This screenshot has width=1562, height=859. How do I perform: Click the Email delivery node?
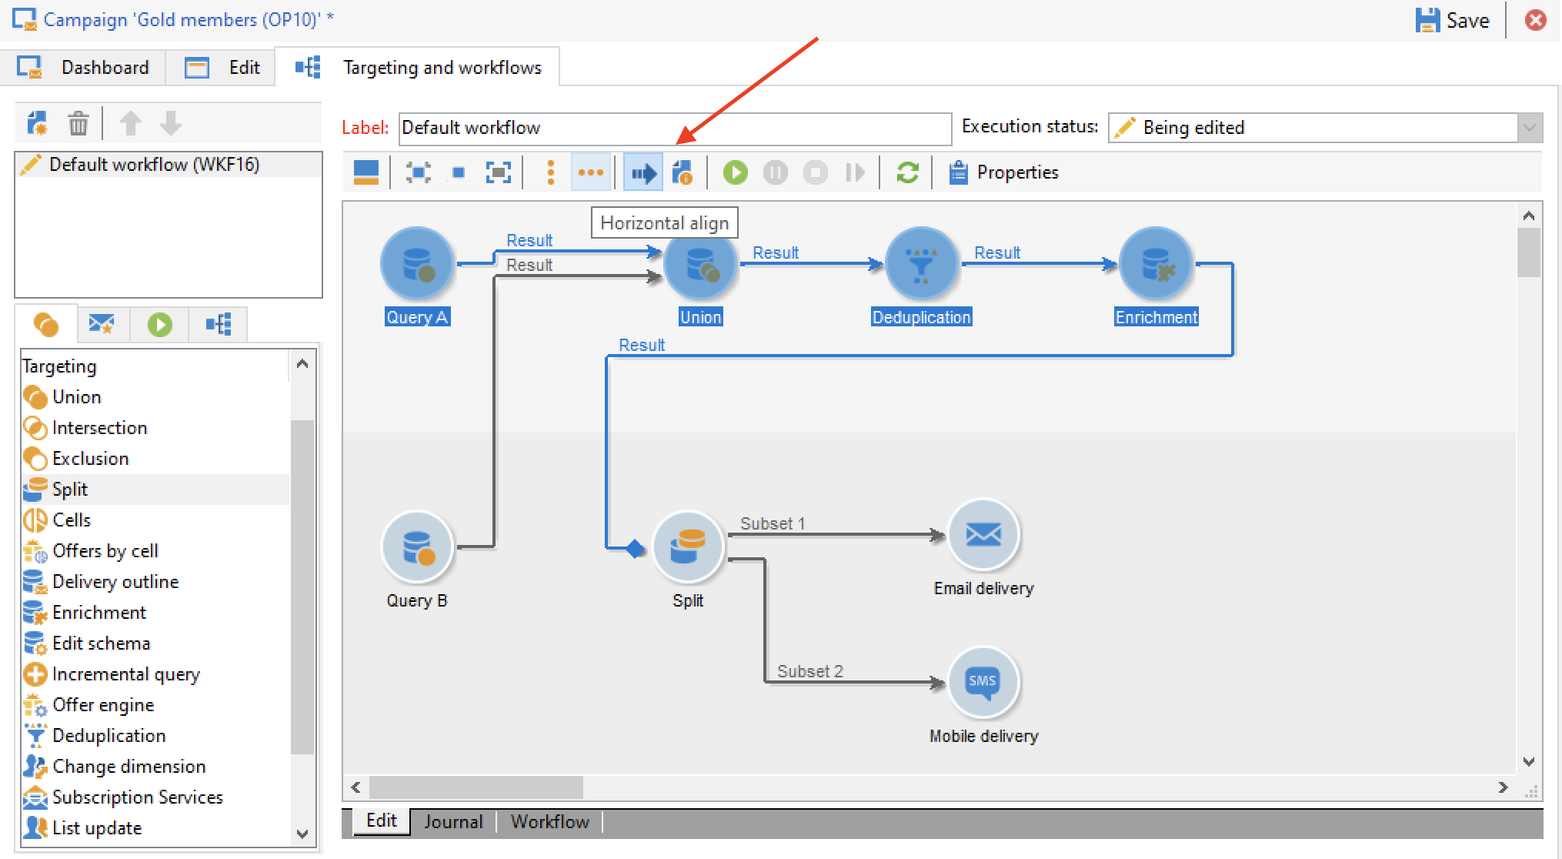983,534
